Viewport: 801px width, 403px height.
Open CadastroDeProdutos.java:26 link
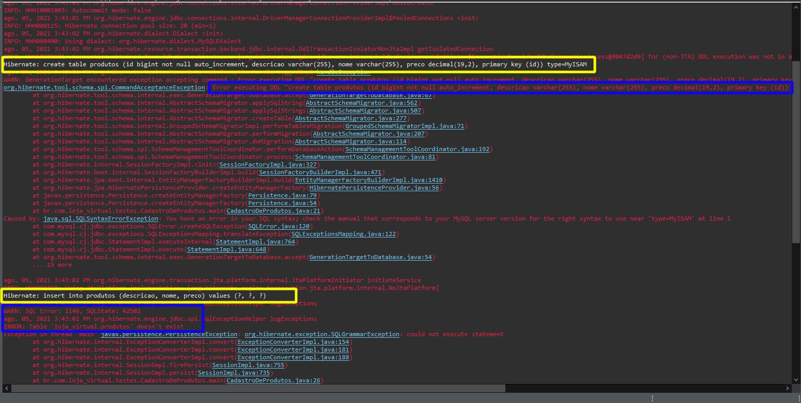tap(274, 381)
